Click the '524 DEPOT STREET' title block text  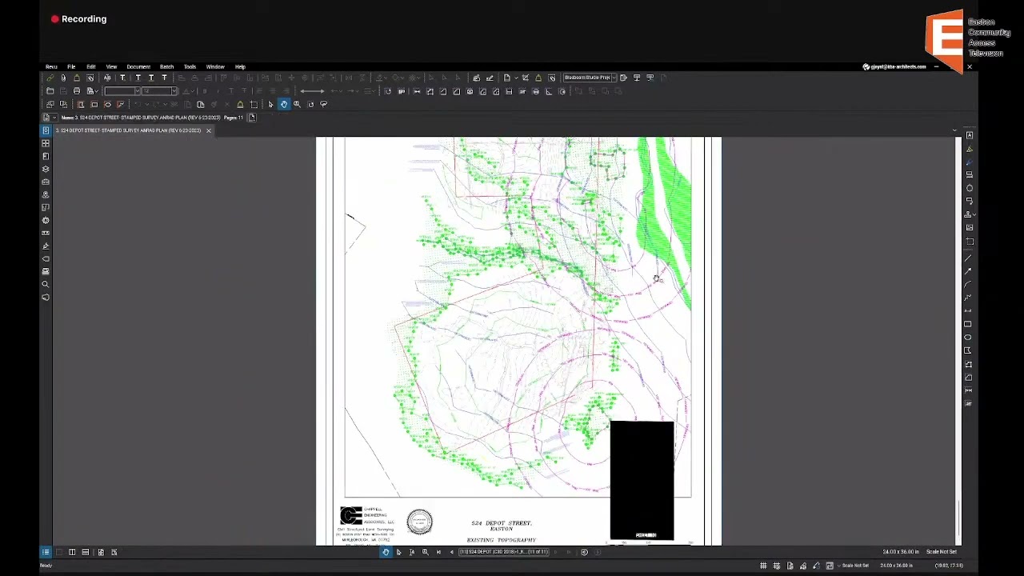pos(502,523)
